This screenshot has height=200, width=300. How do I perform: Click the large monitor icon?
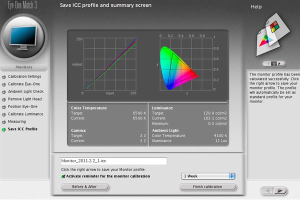click(24, 38)
